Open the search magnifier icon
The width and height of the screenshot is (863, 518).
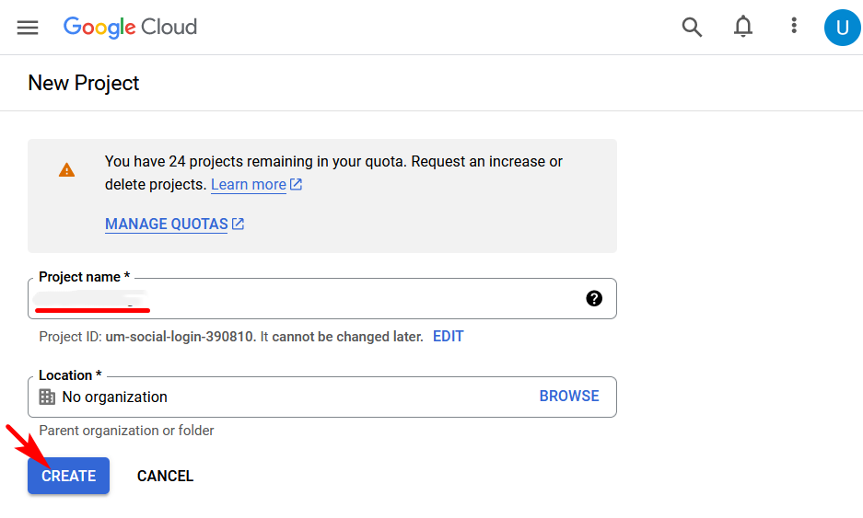692,28
